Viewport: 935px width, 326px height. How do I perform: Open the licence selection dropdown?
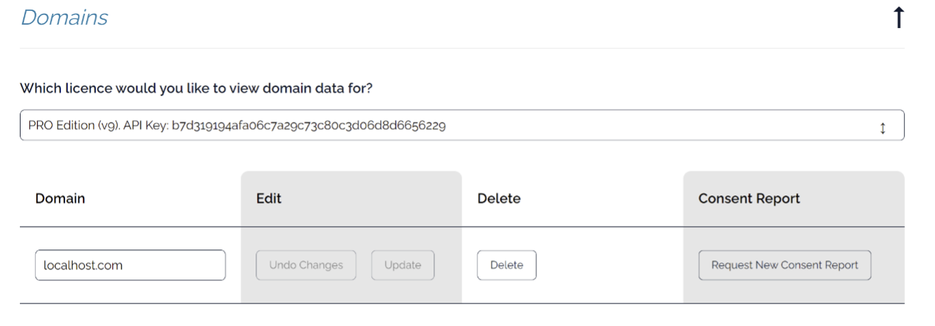click(462, 126)
